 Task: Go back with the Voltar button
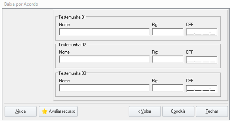coord(145,111)
